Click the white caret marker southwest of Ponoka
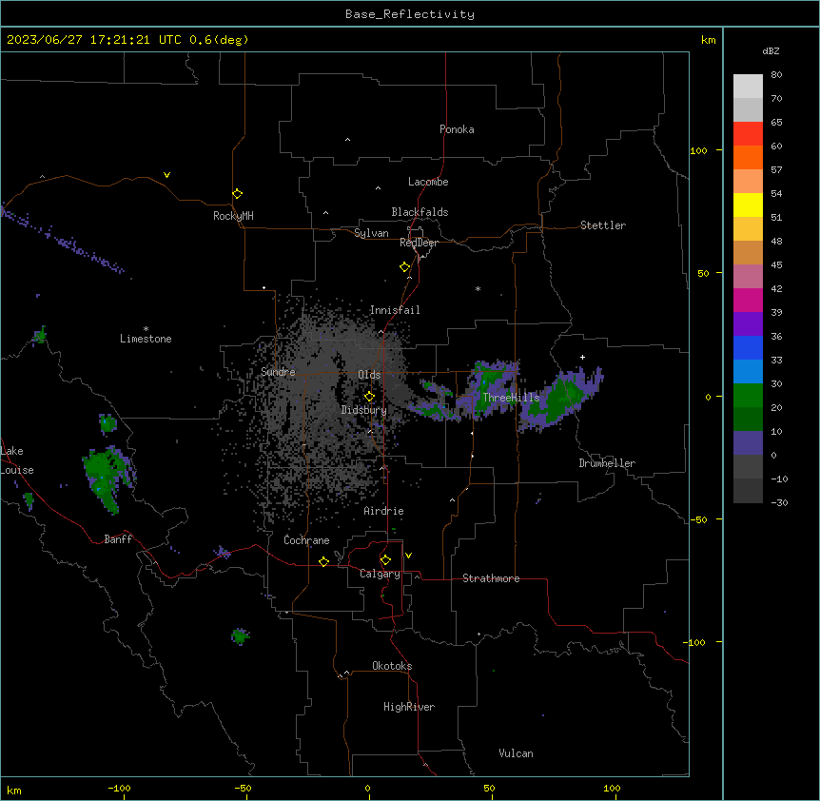Image resolution: width=820 pixels, height=801 pixels. [347, 140]
